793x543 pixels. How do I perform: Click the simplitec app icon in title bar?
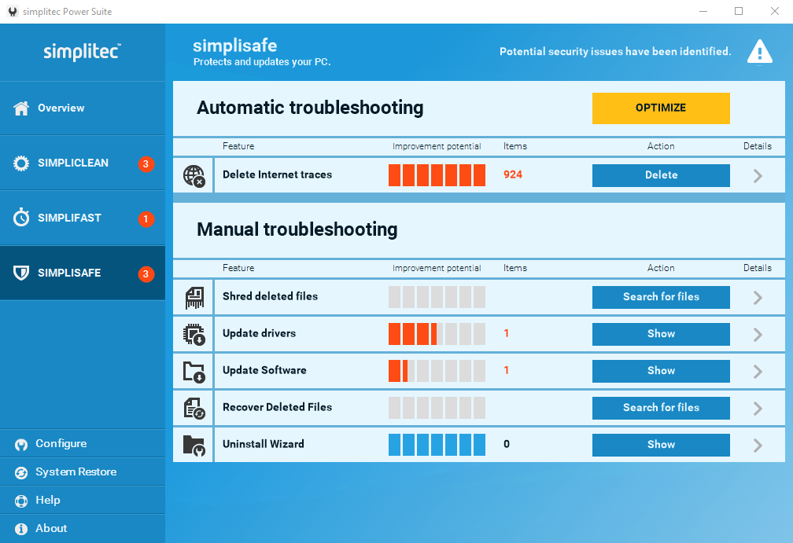click(13, 12)
